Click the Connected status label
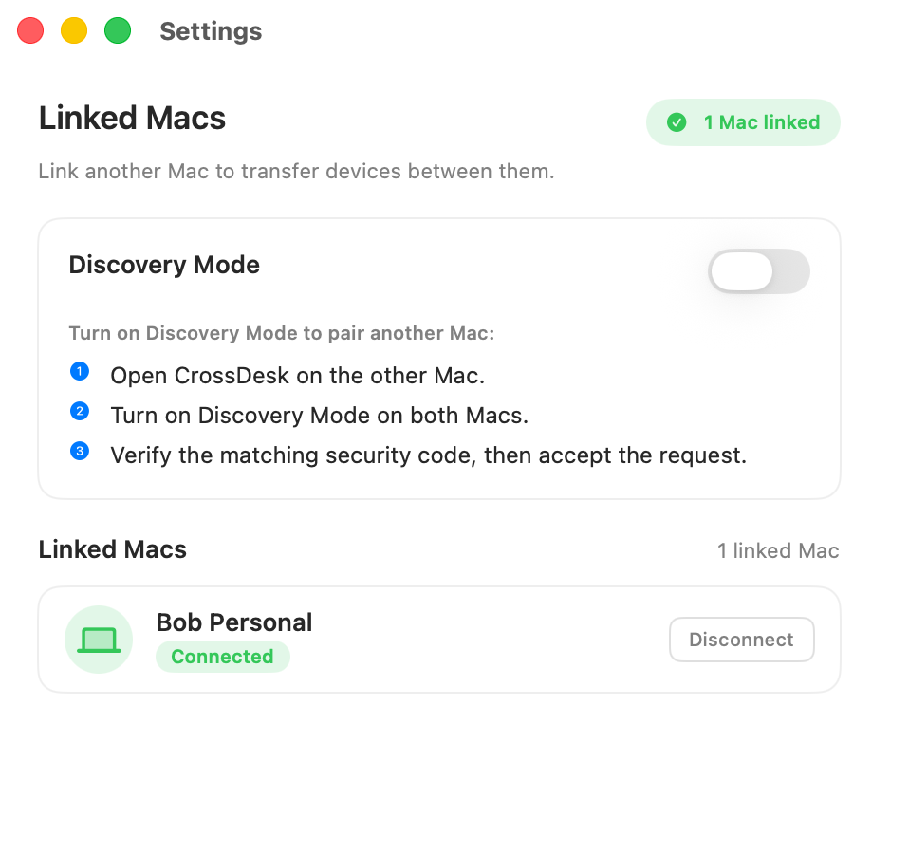Image resolution: width=909 pixels, height=854 pixels. [223, 657]
